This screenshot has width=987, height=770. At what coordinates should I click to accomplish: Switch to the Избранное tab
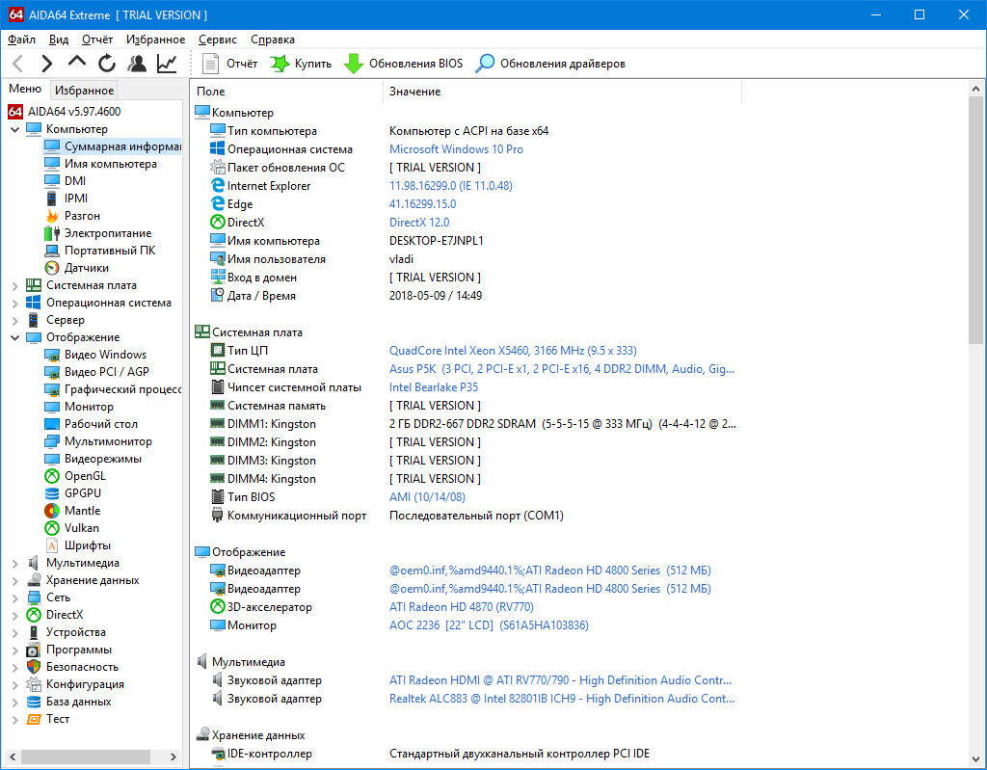85,91
